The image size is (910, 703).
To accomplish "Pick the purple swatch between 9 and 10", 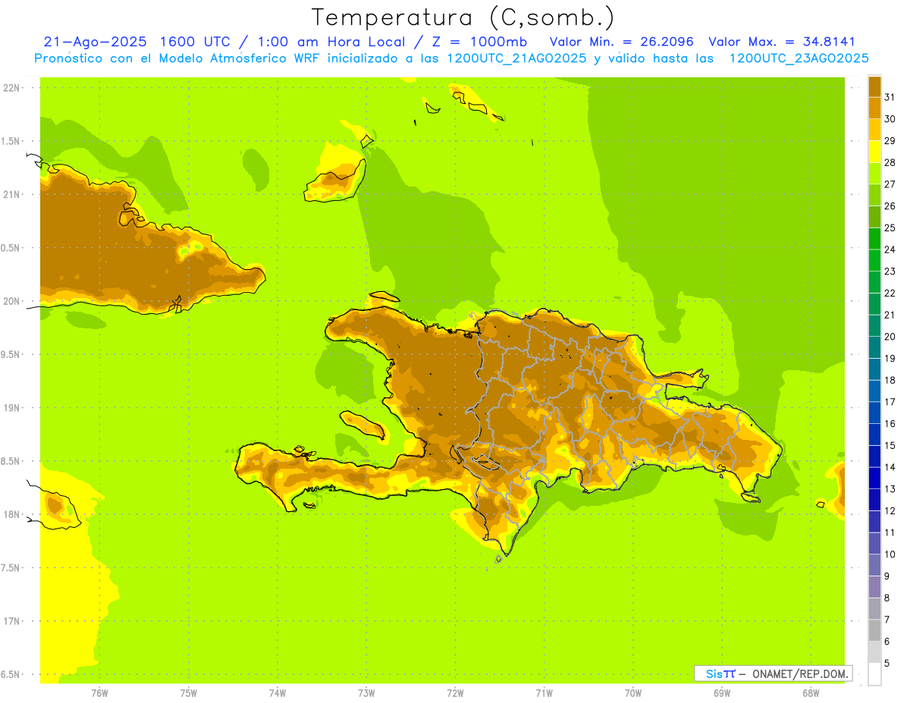I will [874, 565].
